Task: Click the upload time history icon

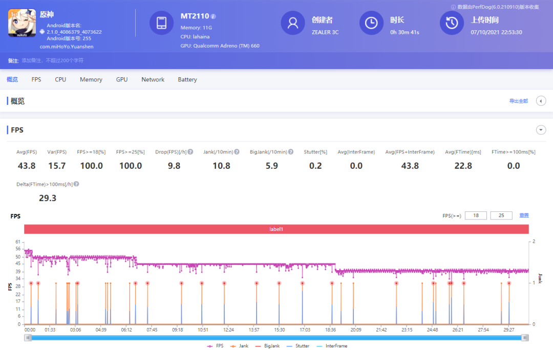Action: tap(452, 23)
